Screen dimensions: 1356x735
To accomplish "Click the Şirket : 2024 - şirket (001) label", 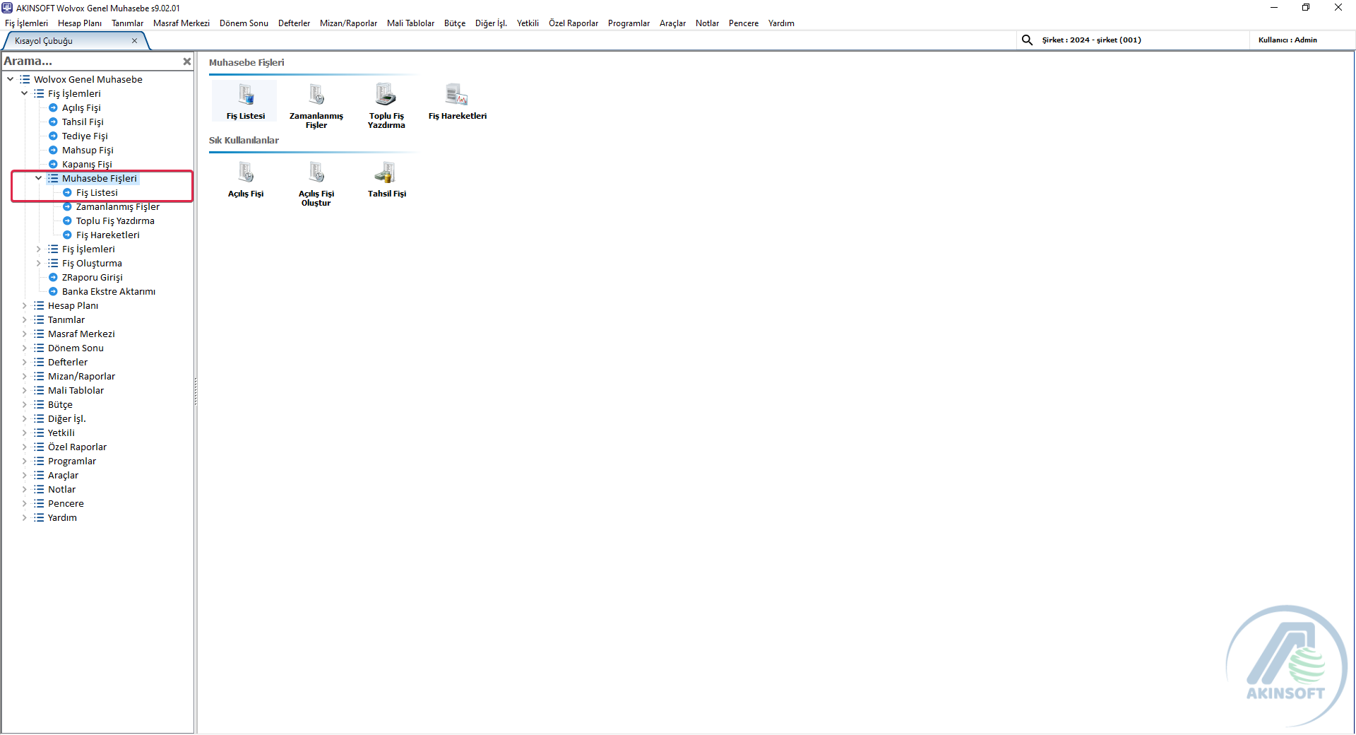I will (x=1091, y=40).
